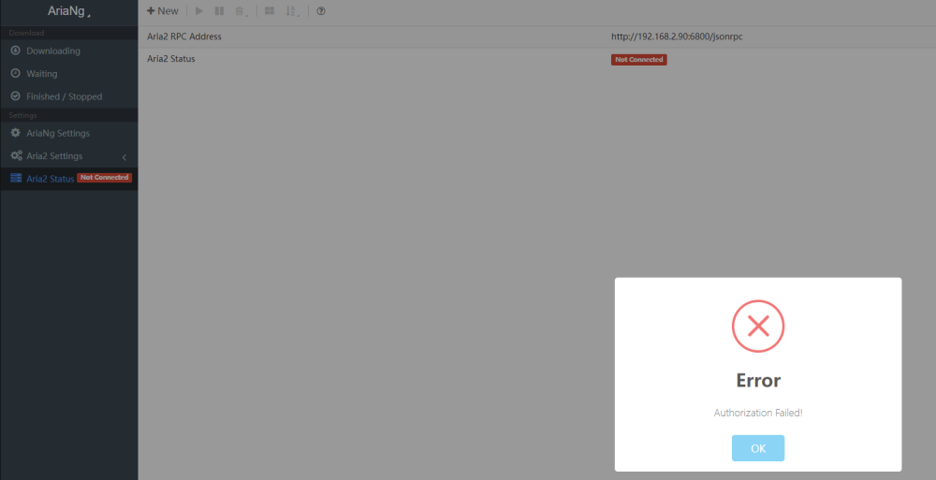Open the Downloading list

pyautogui.click(x=68, y=51)
